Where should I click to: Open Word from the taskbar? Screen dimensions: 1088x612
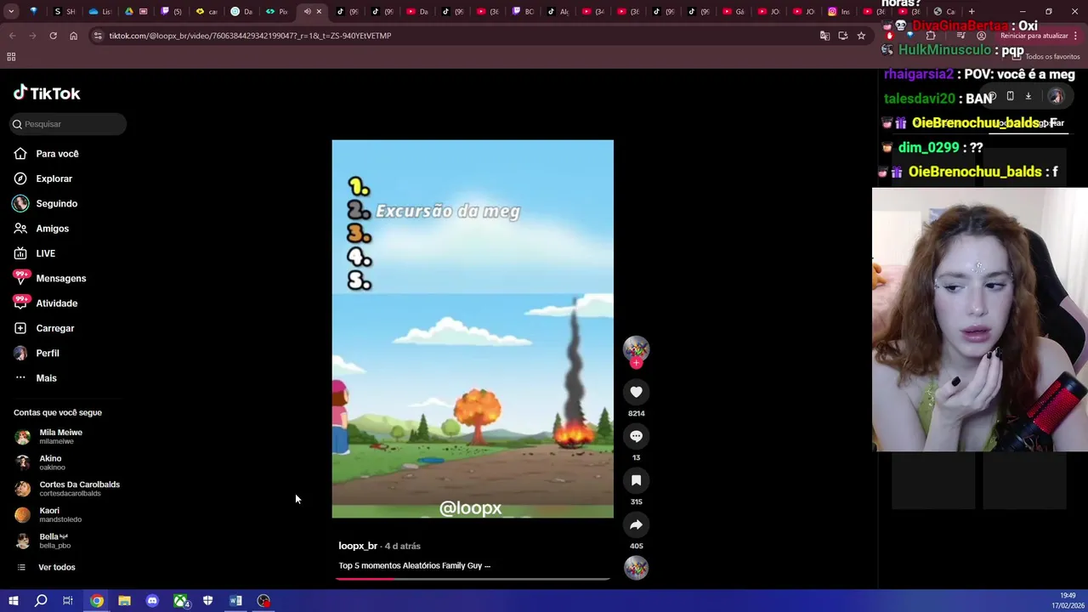[235, 601]
